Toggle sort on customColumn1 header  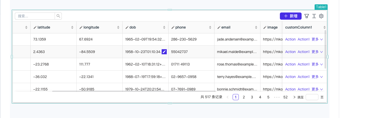tap(325, 27)
